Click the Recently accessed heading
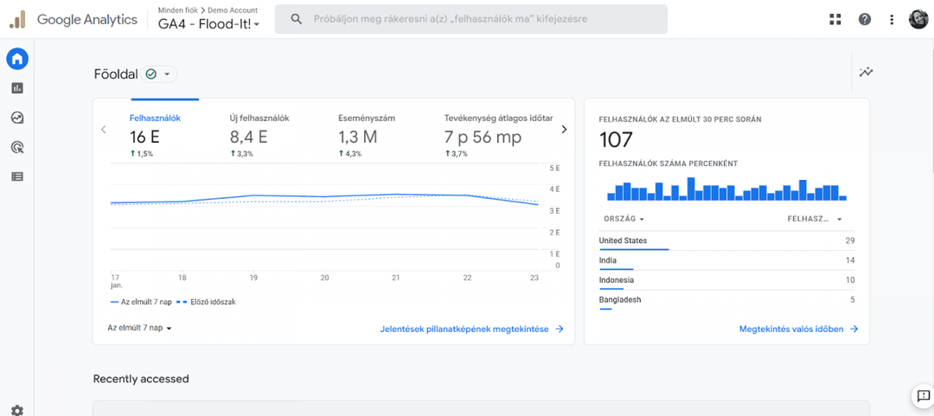 [141, 379]
